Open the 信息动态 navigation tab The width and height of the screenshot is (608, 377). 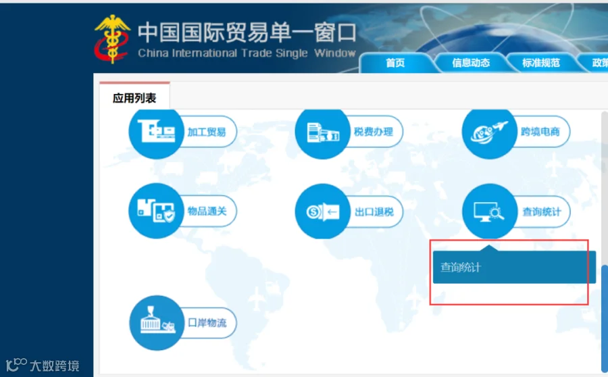471,63
